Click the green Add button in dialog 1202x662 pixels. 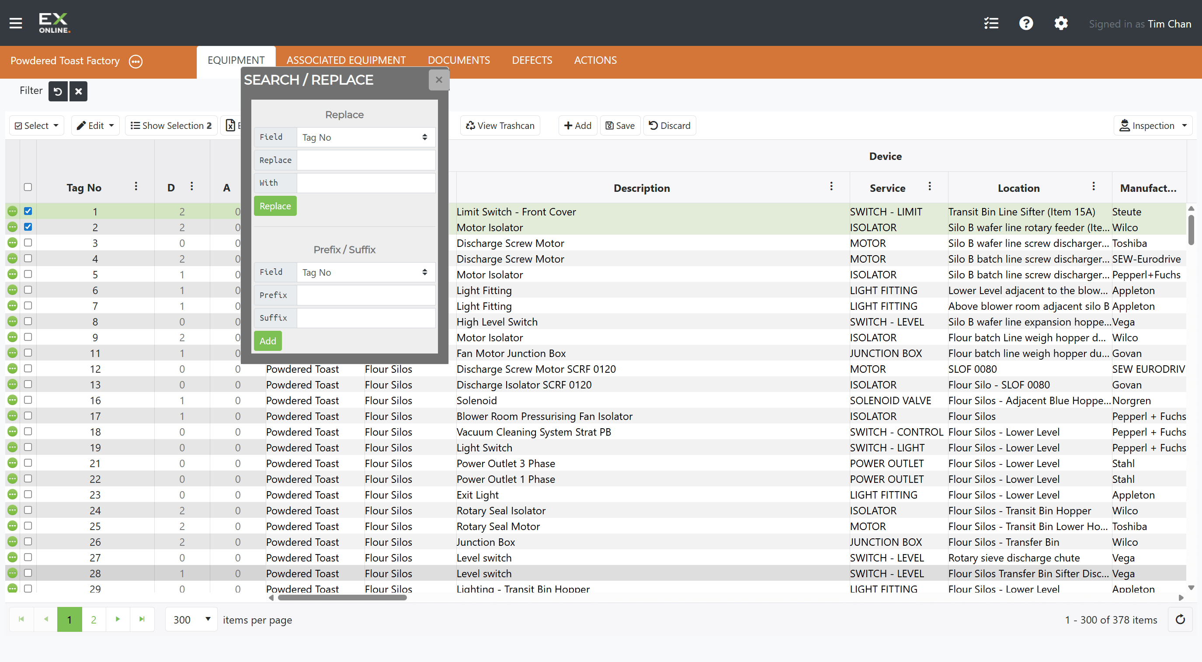point(268,341)
